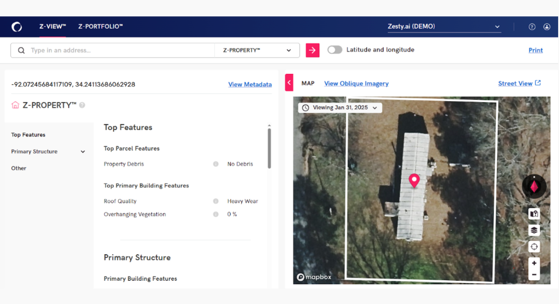Switch to the Z-PORTFOLIO tab

(100, 26)
